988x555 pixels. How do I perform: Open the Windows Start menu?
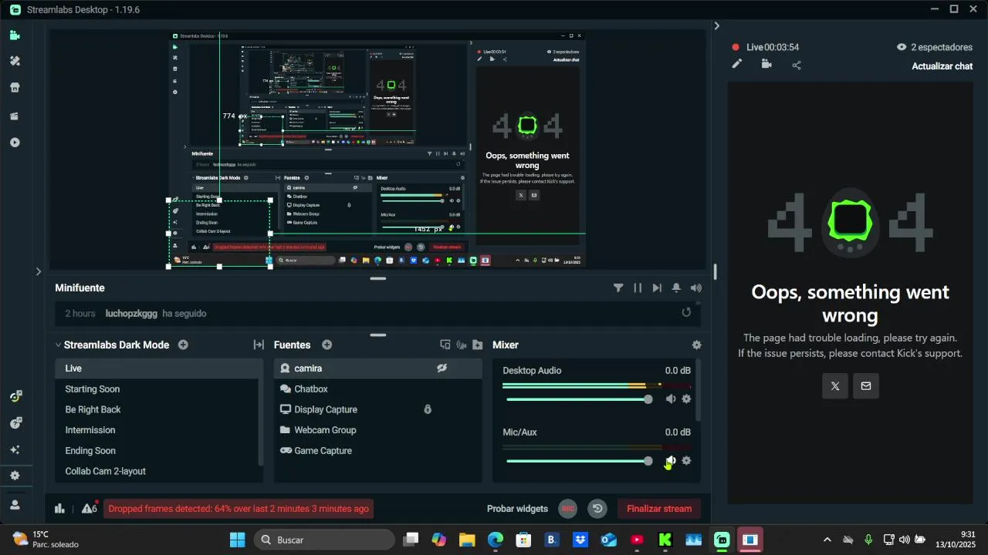pyautogui.click(x=237, y=540)
